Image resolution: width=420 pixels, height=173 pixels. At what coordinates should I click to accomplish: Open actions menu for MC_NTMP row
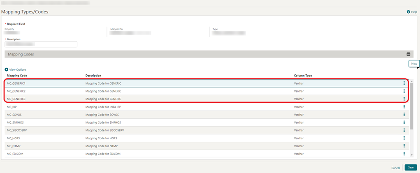point(404,146)
